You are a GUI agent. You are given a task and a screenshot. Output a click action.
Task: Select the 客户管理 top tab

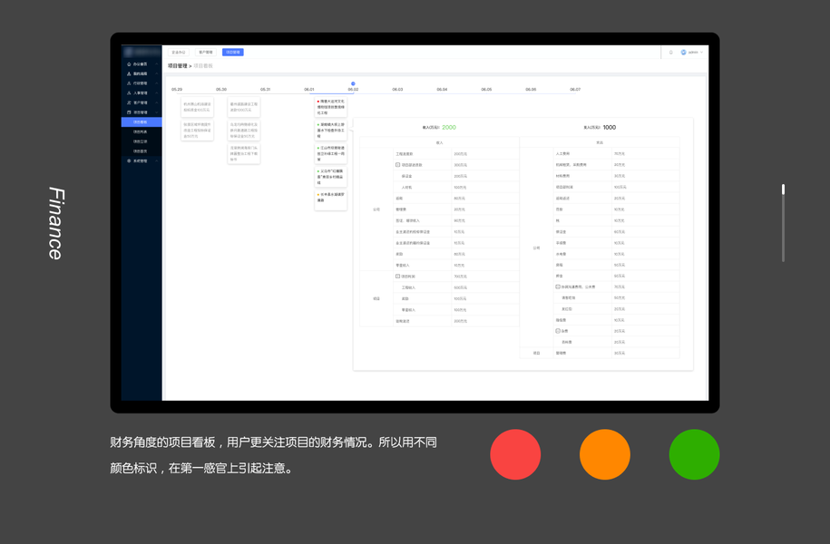point(205,53)
